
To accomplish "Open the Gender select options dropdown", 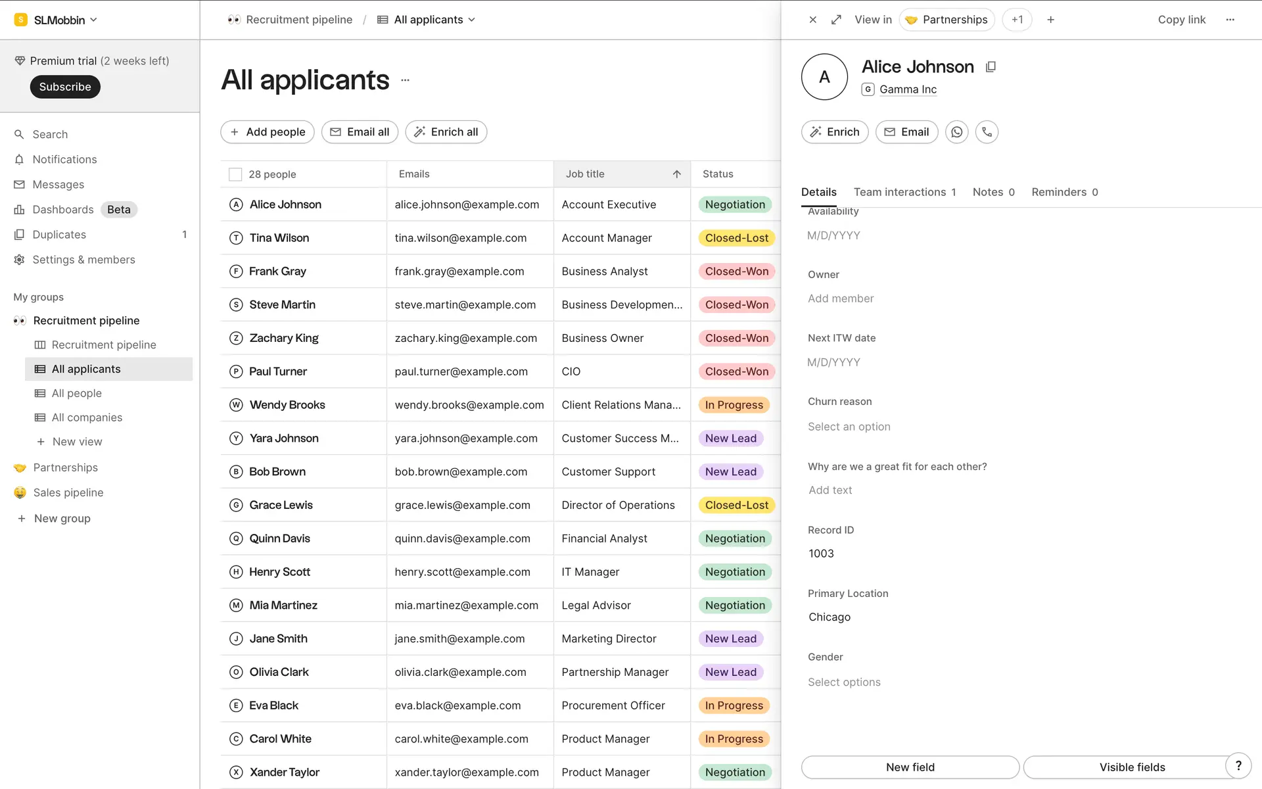I will 844,682.
